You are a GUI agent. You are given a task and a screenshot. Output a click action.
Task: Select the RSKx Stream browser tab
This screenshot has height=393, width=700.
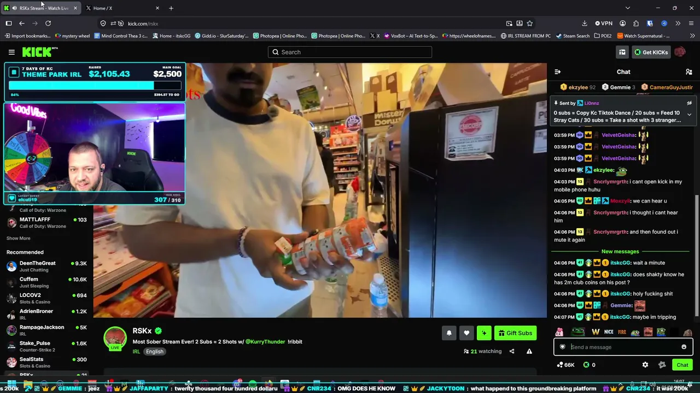pos(40,8)
